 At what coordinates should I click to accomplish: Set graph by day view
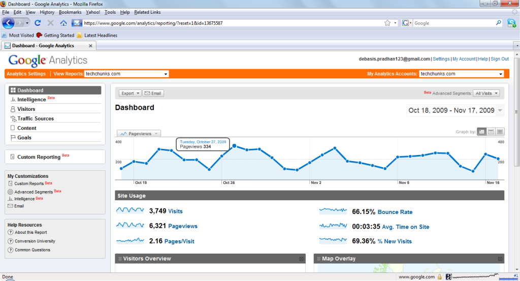pos(482,132)
